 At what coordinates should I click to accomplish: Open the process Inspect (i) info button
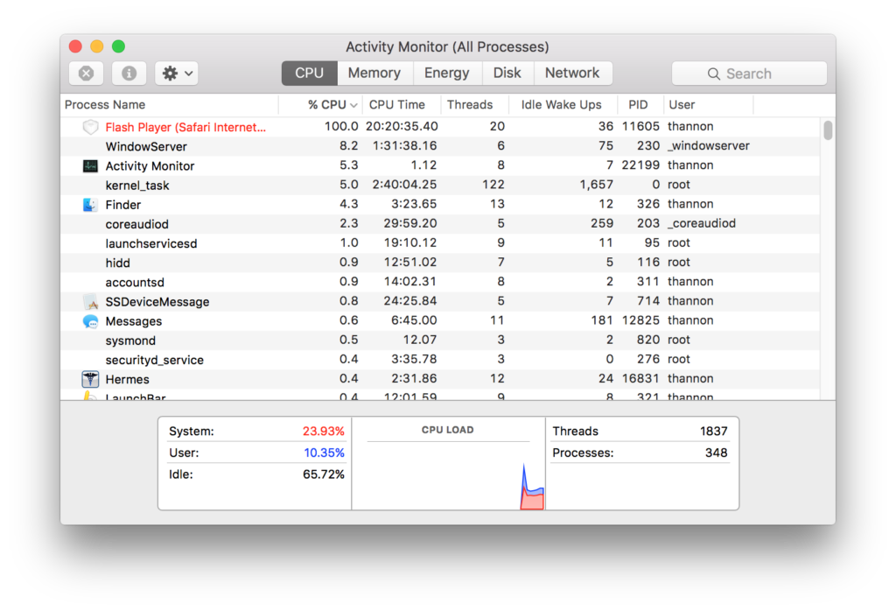pyautogui.click(x=129, y=74)
